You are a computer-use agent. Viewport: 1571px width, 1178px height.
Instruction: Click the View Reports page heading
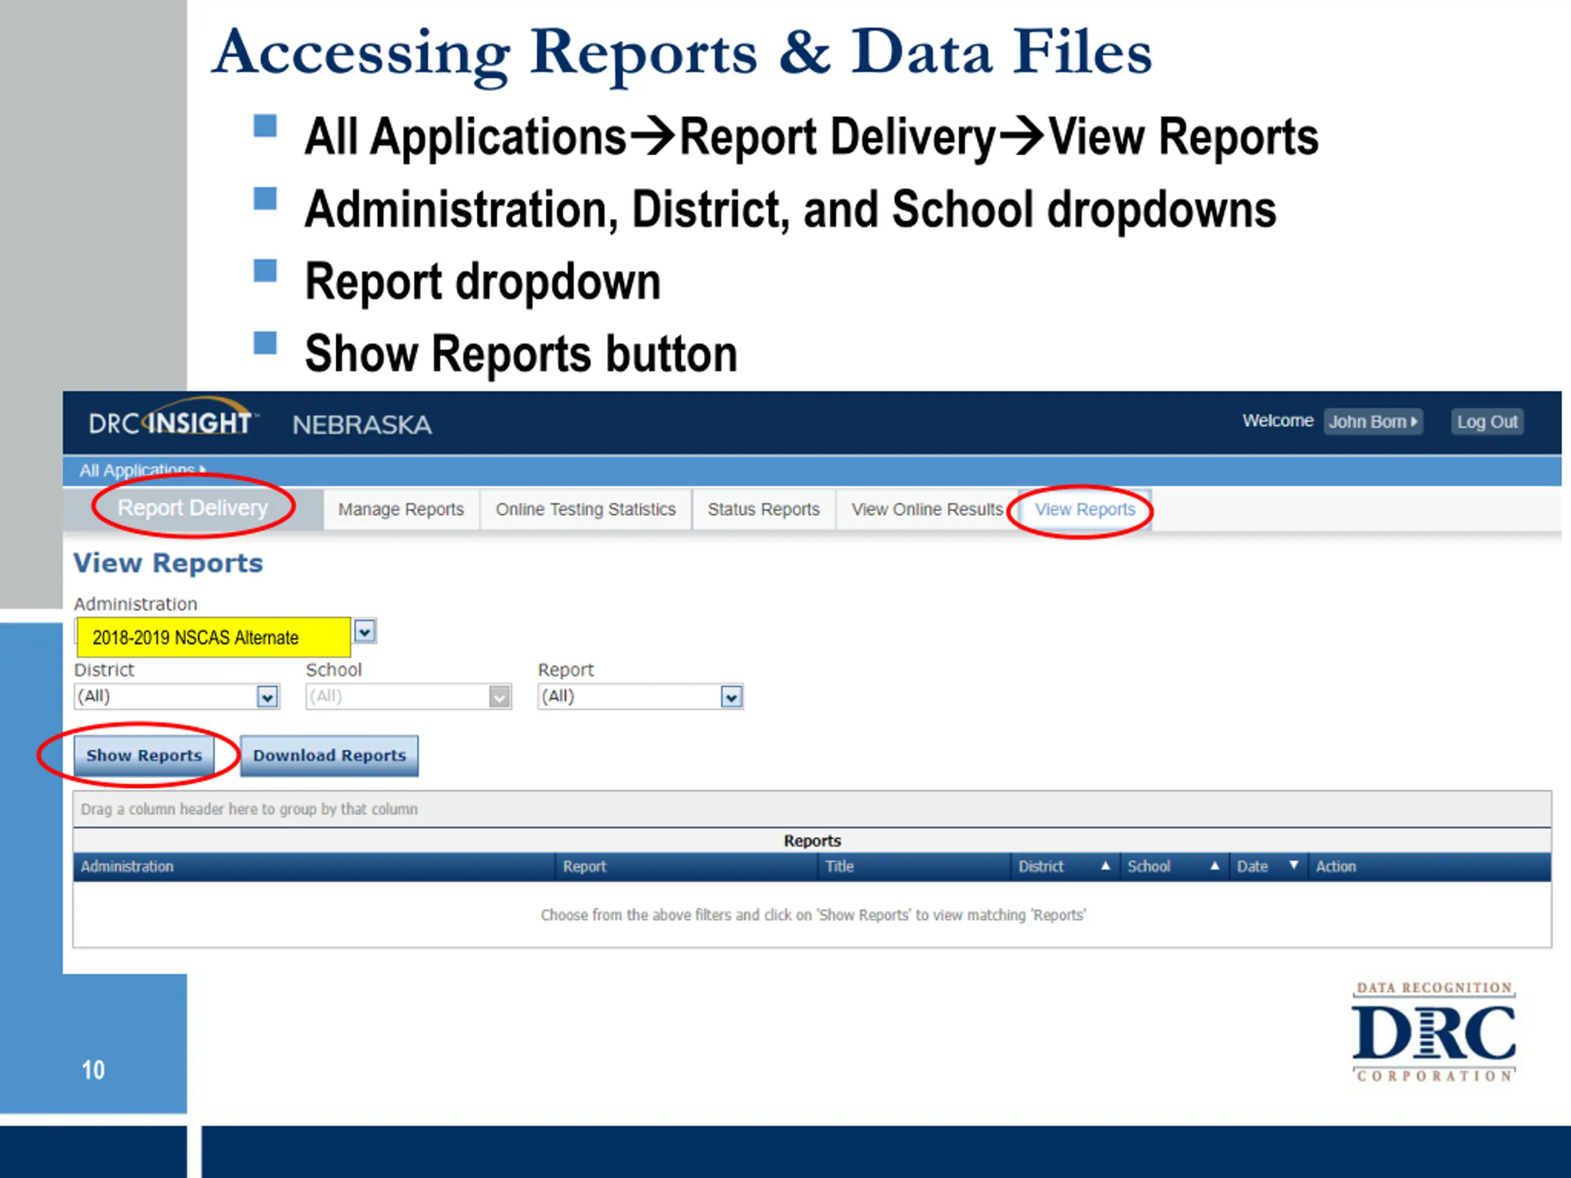(168, 563)
